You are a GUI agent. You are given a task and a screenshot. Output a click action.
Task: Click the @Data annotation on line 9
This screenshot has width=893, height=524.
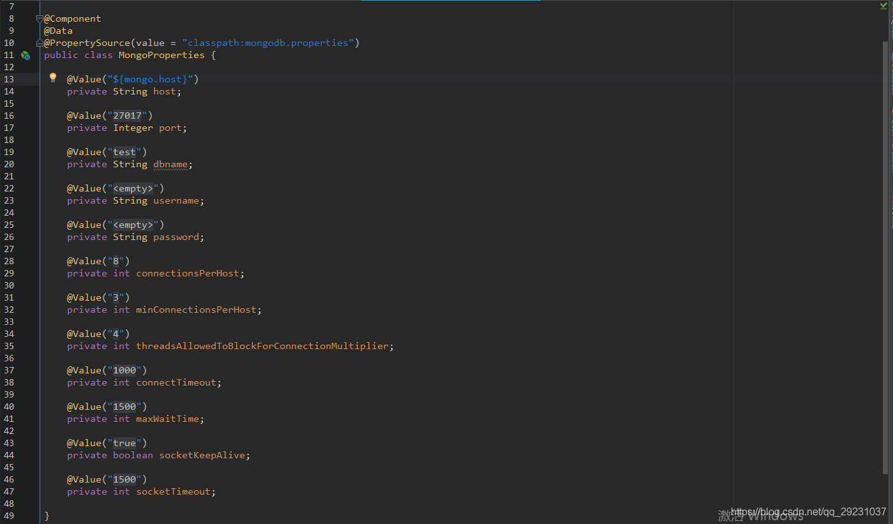[x=57, y=30]
